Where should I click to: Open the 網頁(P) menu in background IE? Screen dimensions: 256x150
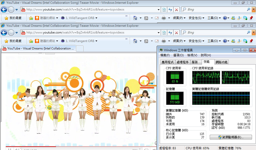[179, 18]
